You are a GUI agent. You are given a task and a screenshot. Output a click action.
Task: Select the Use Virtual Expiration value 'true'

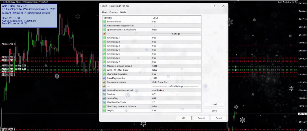click(154, 74)
